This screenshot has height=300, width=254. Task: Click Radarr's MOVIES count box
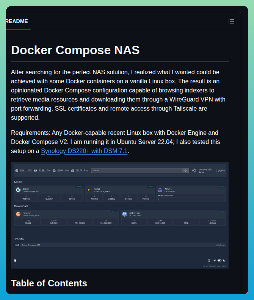click(x=146, y=197)
